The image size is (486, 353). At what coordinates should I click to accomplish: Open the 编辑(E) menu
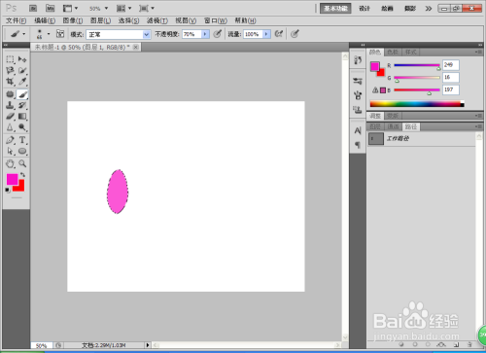pos(45,20)
